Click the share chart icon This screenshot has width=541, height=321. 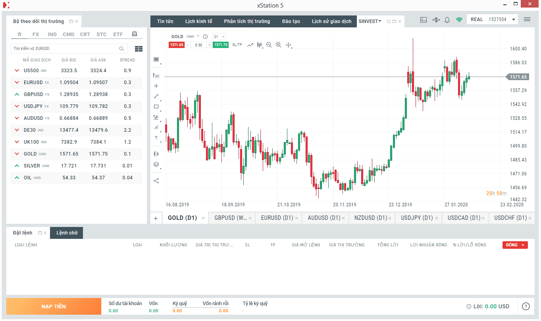point(156,181)
